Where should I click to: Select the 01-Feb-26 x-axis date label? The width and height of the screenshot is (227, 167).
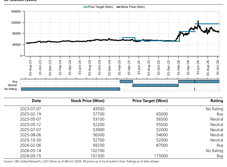pyautogui.click(x=178, y=68)
